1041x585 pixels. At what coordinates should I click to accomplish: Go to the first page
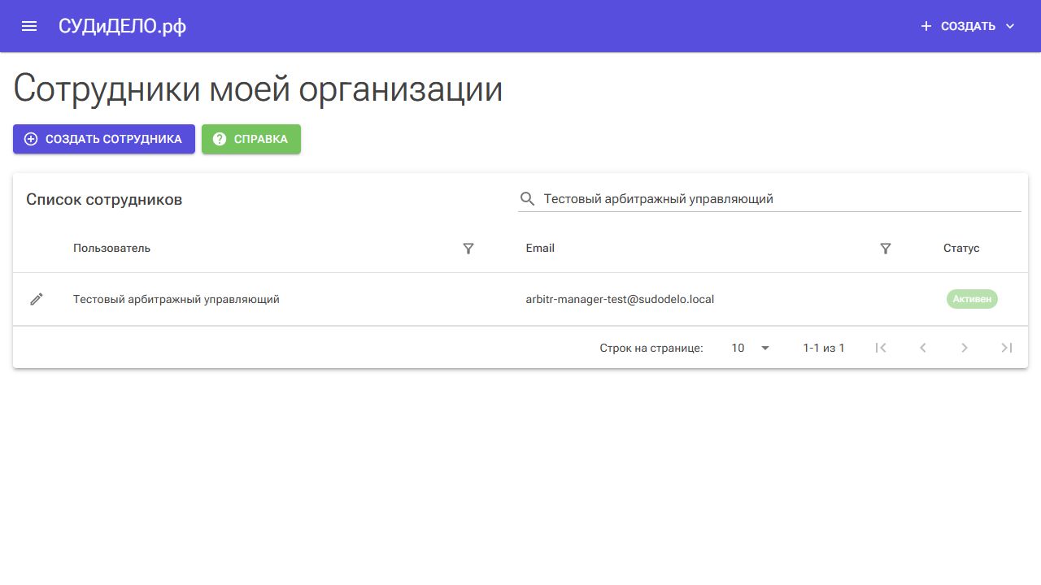(881, 348)
